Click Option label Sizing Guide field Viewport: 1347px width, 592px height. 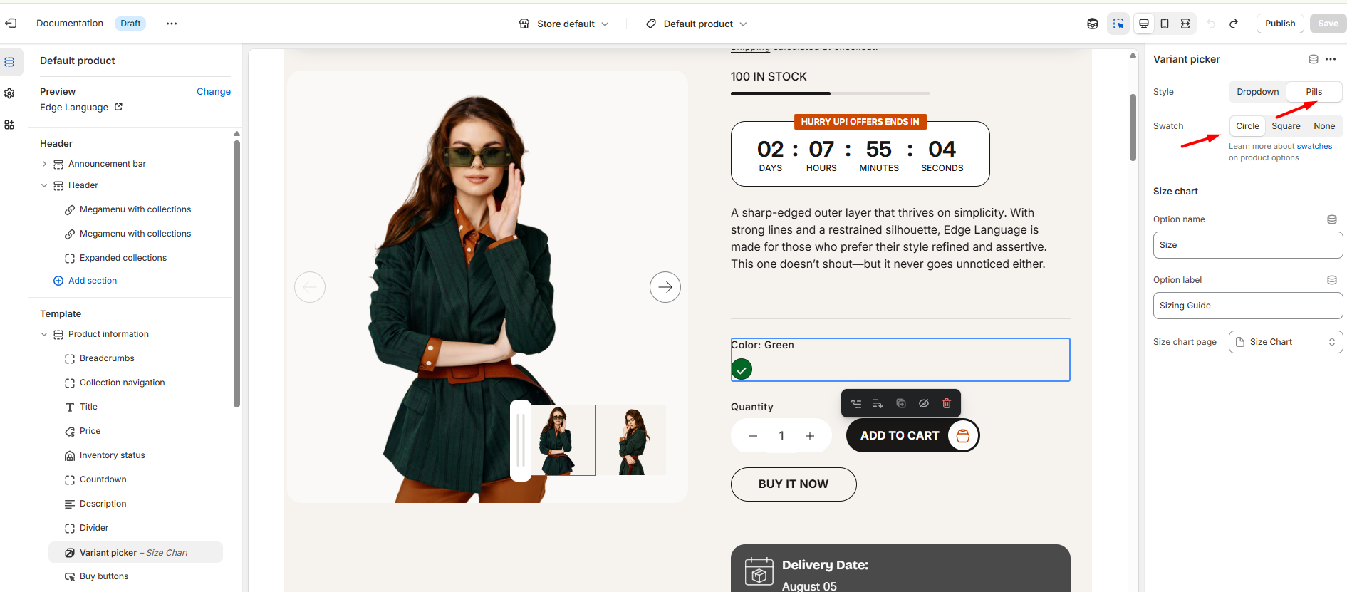pyautogui.click(x=1248, y=306)
